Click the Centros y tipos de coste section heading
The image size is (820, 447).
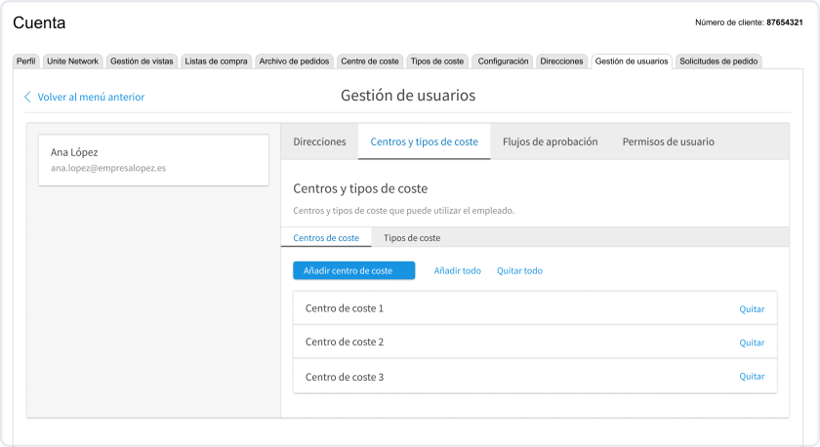tap(360, 188)
